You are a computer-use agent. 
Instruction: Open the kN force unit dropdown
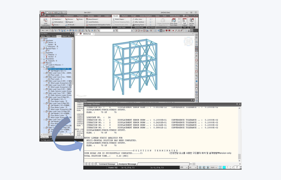[x=184, y=167]
